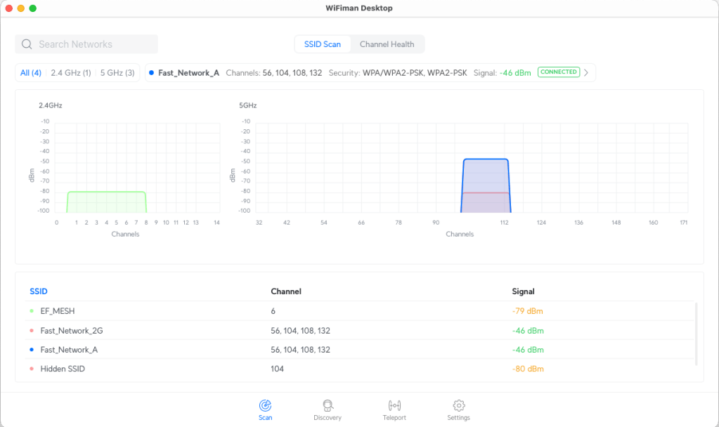Click the green dot beside EF_MESH
Image resolution: width=719 pixels, height=427 pixels.
[31, 311]
